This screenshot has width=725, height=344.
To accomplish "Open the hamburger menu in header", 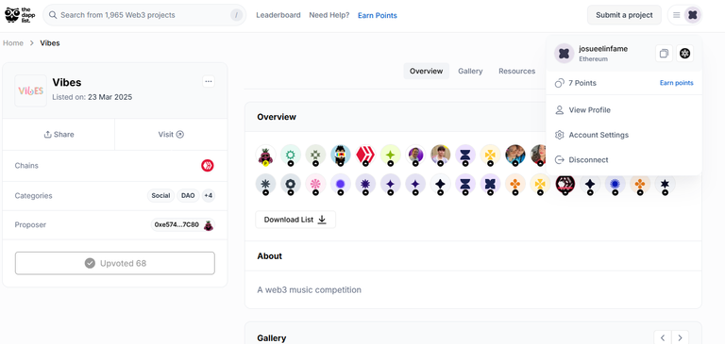I will [677, 15].
